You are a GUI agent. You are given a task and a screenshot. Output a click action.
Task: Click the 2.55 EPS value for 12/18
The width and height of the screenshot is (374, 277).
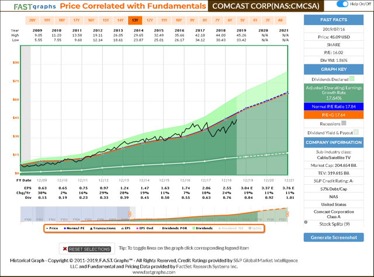pos(227,188)
